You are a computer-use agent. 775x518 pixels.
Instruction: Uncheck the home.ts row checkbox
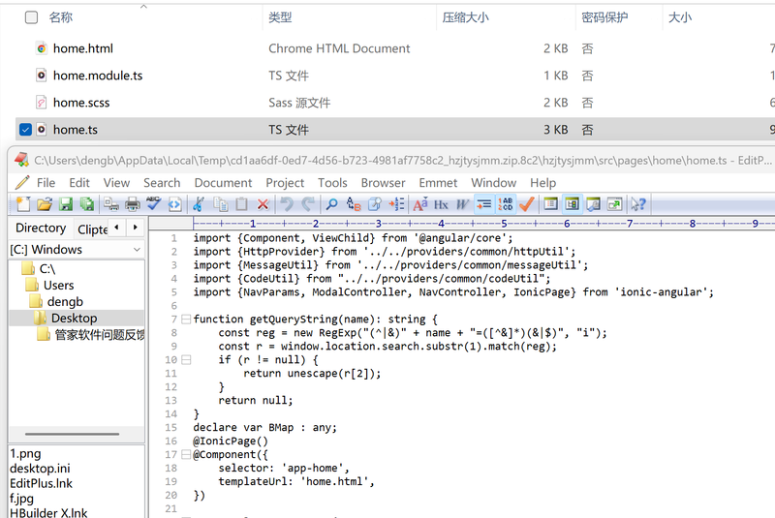point(26,129)
